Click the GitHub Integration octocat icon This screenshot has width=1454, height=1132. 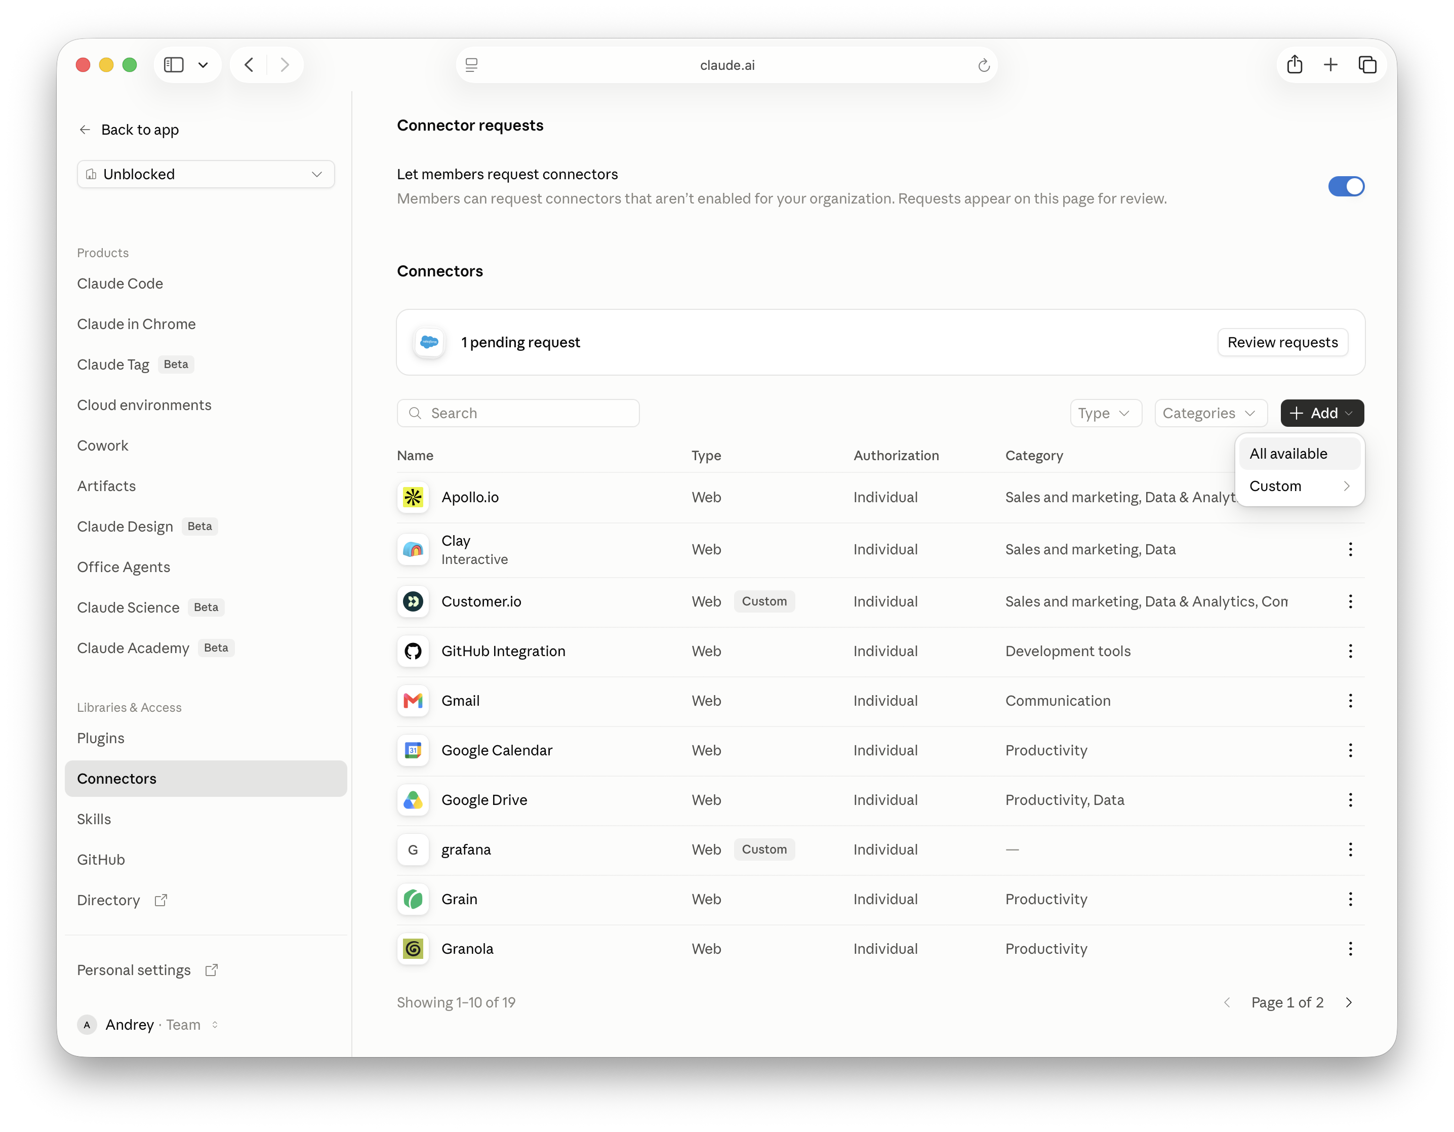click(x=413, y=651)
